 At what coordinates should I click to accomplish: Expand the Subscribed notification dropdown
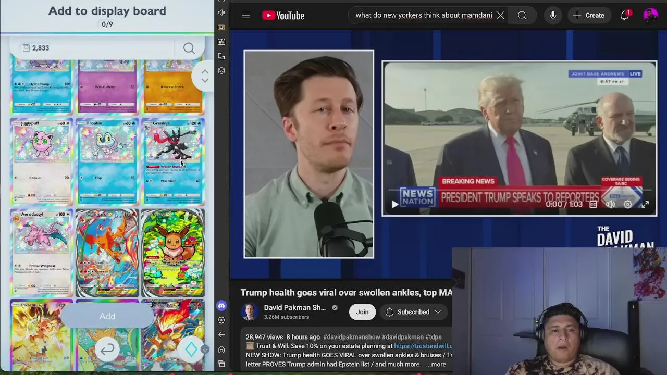click(x=414, y=312)
